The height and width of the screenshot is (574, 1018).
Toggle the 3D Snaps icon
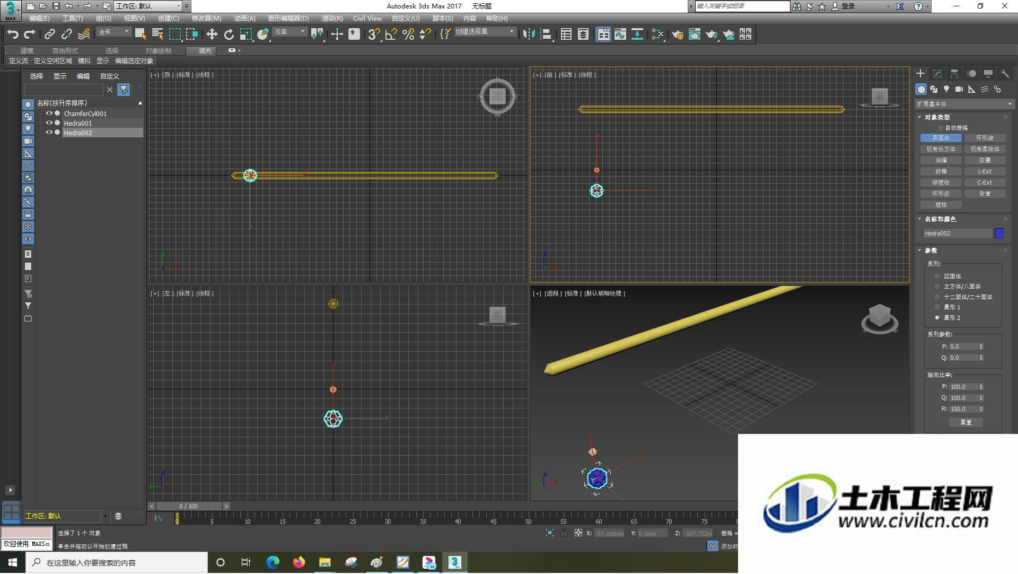374,34
